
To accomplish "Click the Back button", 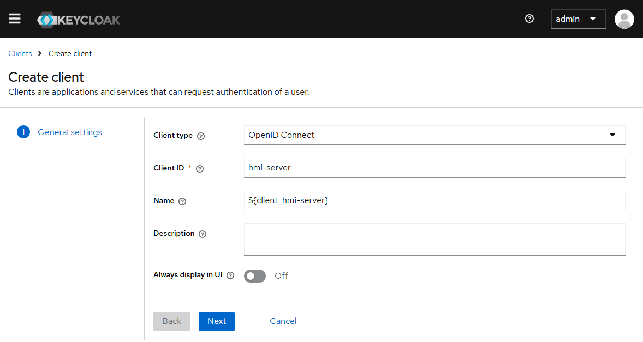I will pyautogui.click(x=171, y=321).
